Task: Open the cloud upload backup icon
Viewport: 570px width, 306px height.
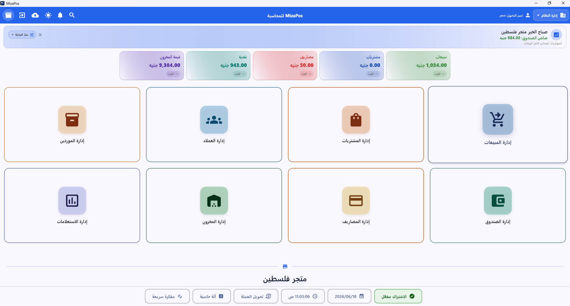Action: tap(35, 15)
